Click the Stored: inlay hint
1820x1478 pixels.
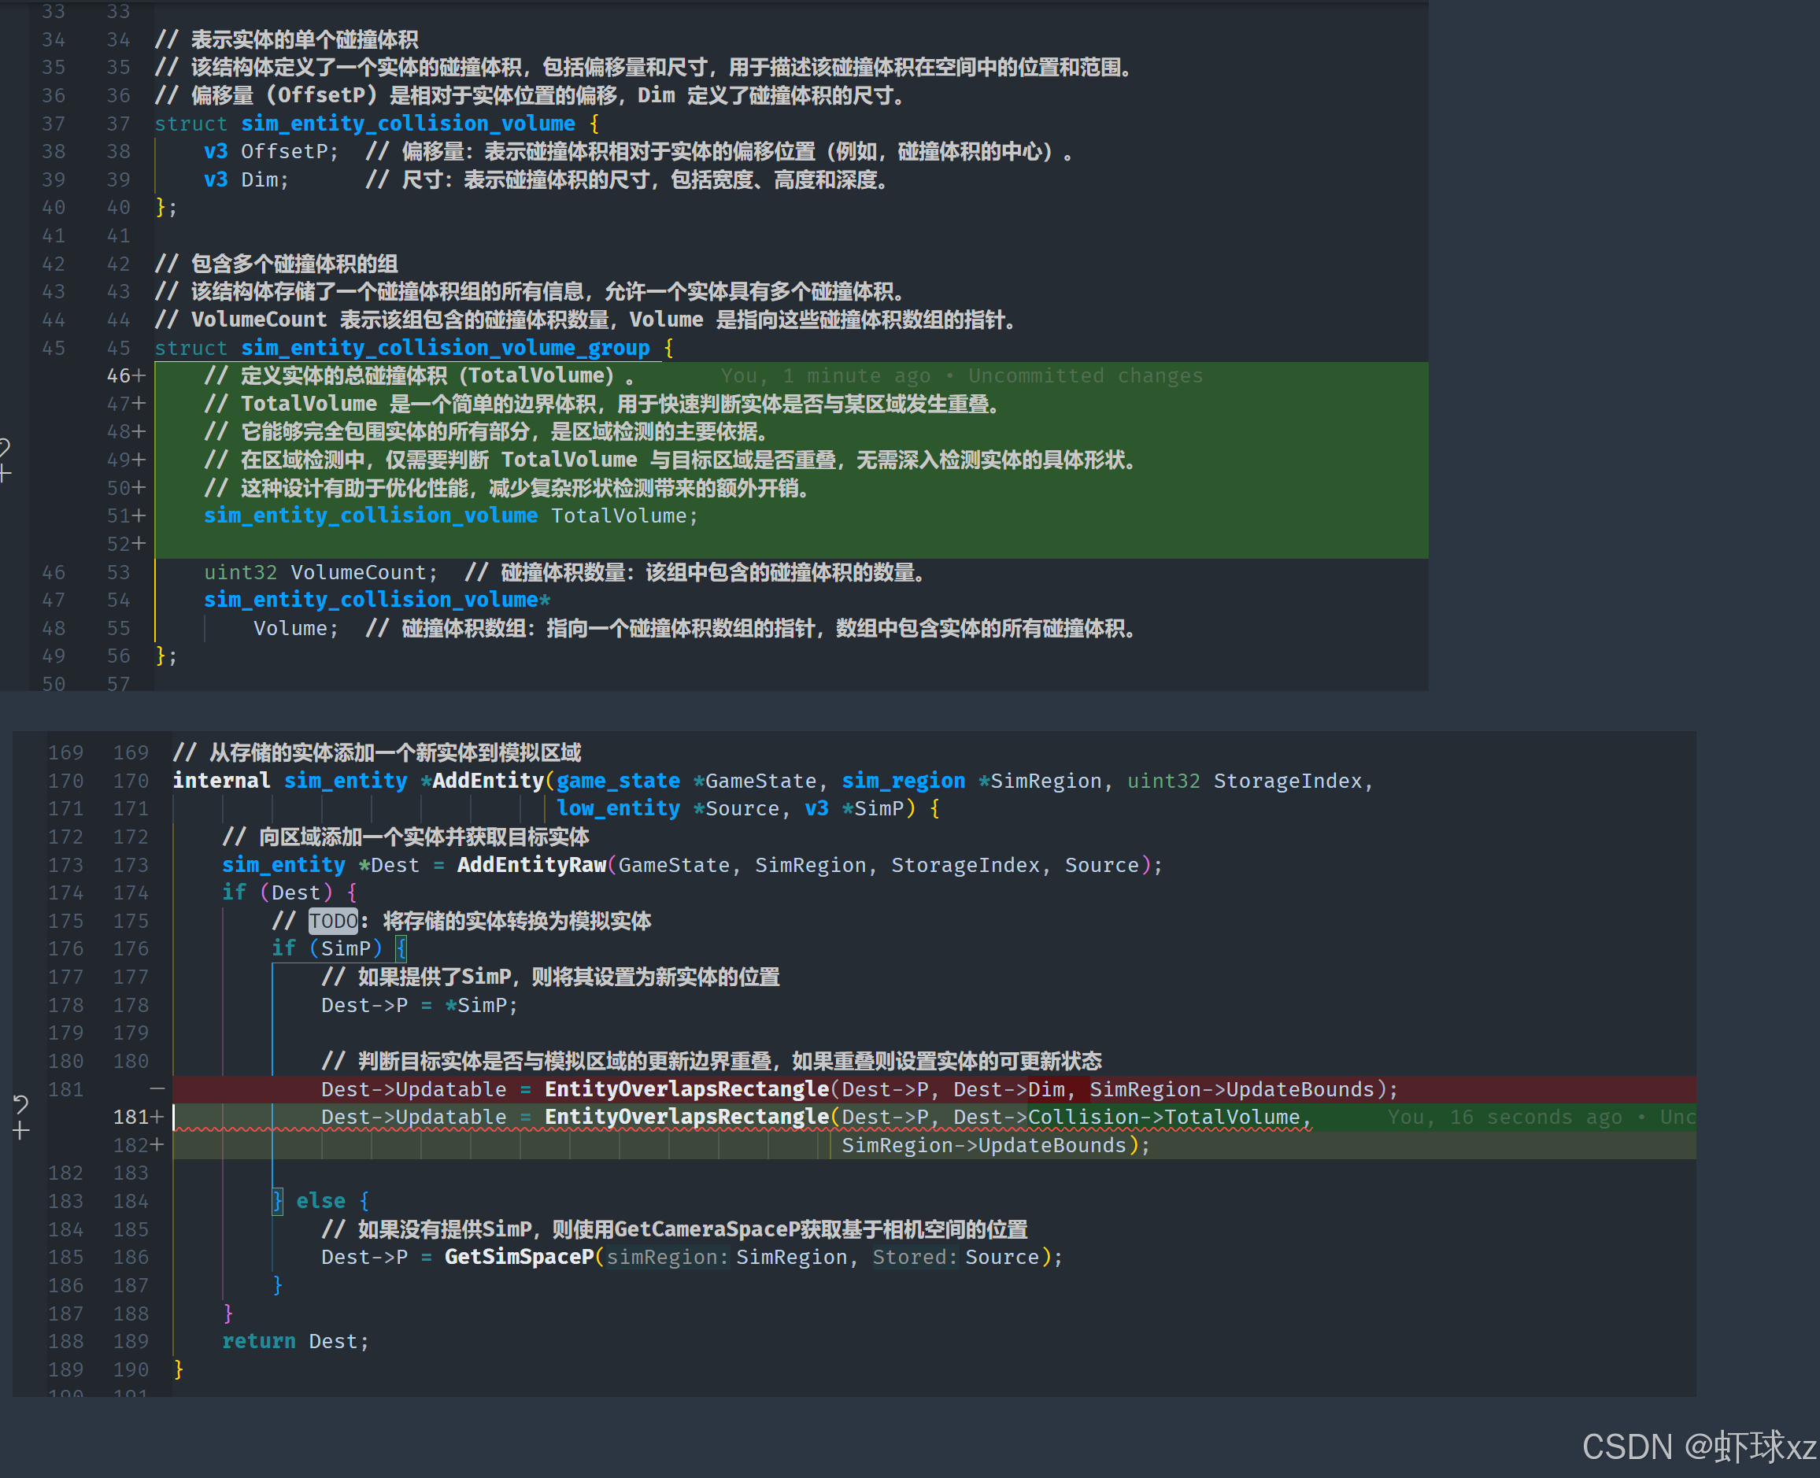(916, 1258)
